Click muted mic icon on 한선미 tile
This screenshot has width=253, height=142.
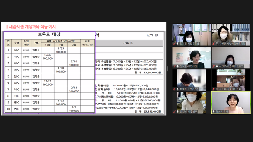coord(174,112)
